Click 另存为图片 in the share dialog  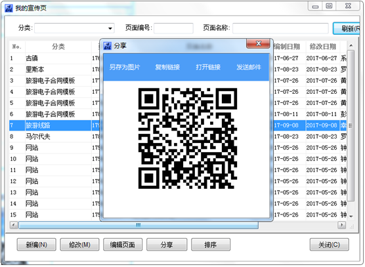125,67
